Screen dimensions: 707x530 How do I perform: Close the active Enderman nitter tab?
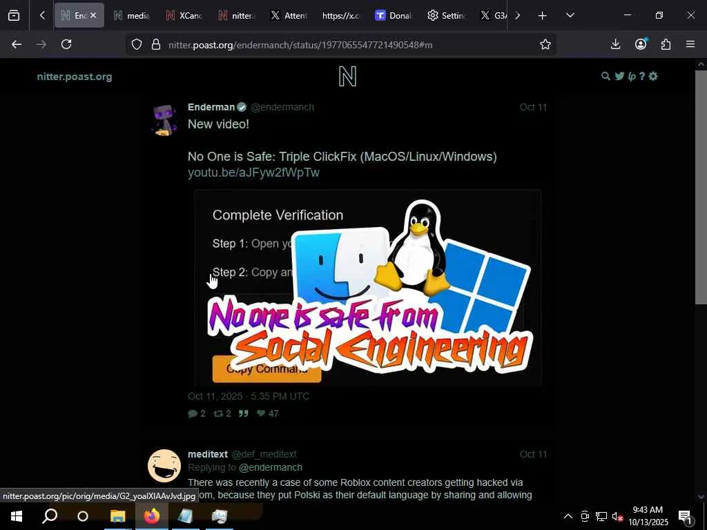click(x=93, y=15)
